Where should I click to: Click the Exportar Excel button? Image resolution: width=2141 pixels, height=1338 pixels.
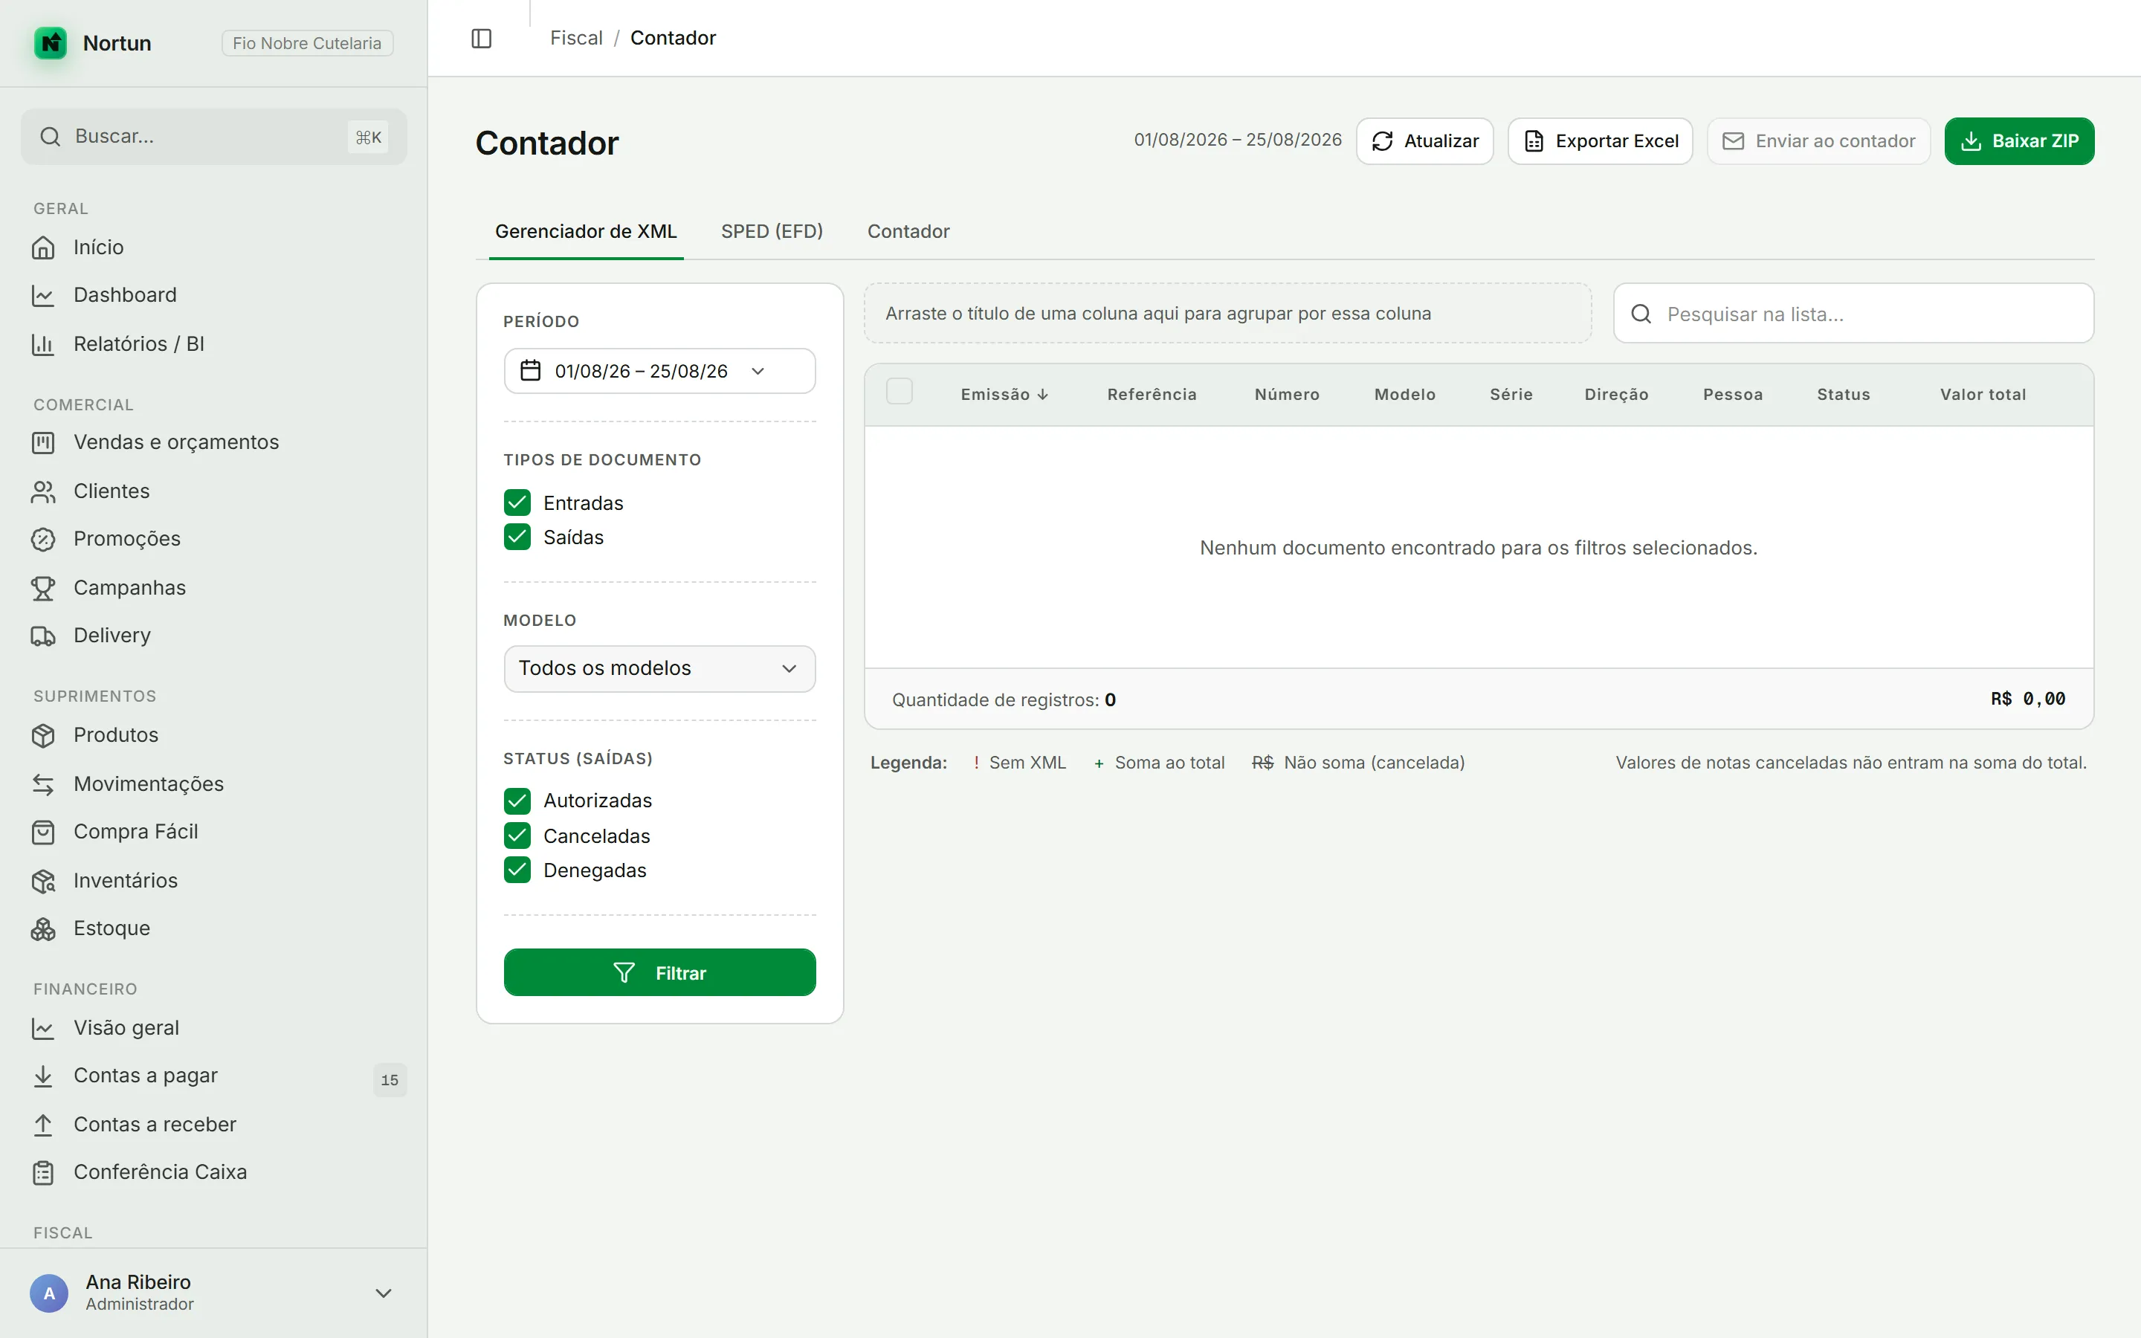(x=1600, y=140)
